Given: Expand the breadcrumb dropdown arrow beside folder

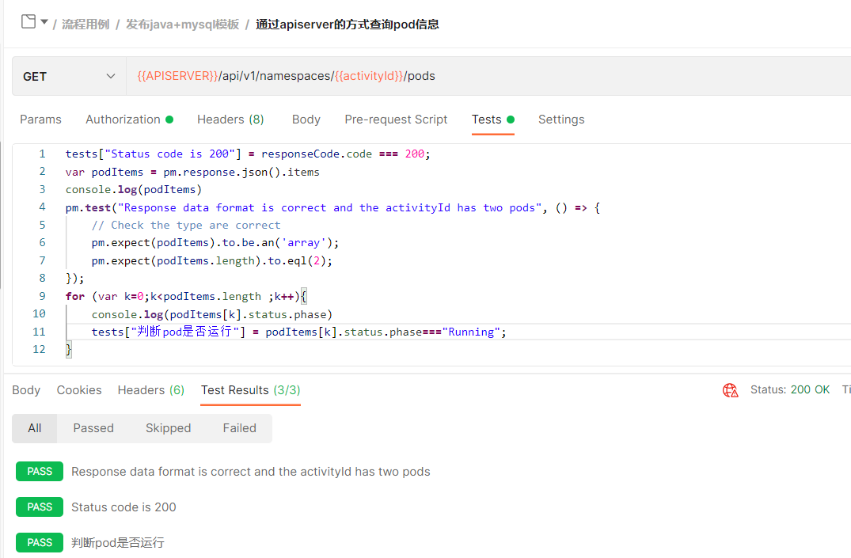Looking at the screenshot, I should pyautogui.click(x=44, y=22).
